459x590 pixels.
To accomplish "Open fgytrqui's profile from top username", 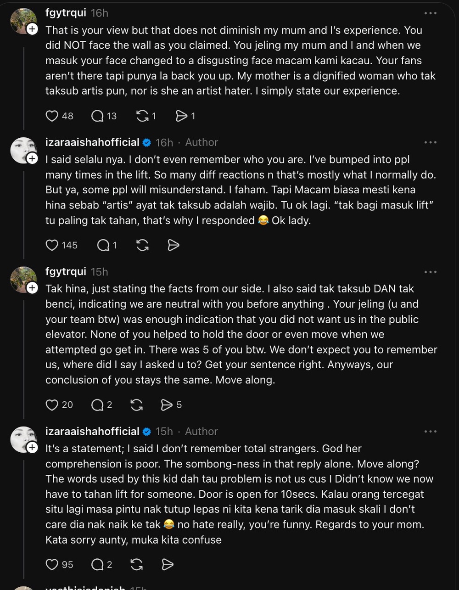I will (x=66, y=13).
